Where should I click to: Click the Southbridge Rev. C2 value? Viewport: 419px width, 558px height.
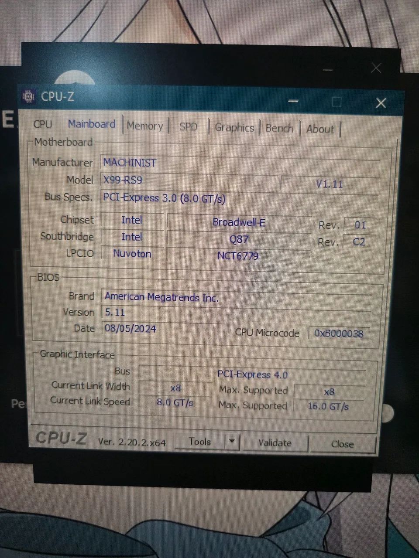[359, 242]
